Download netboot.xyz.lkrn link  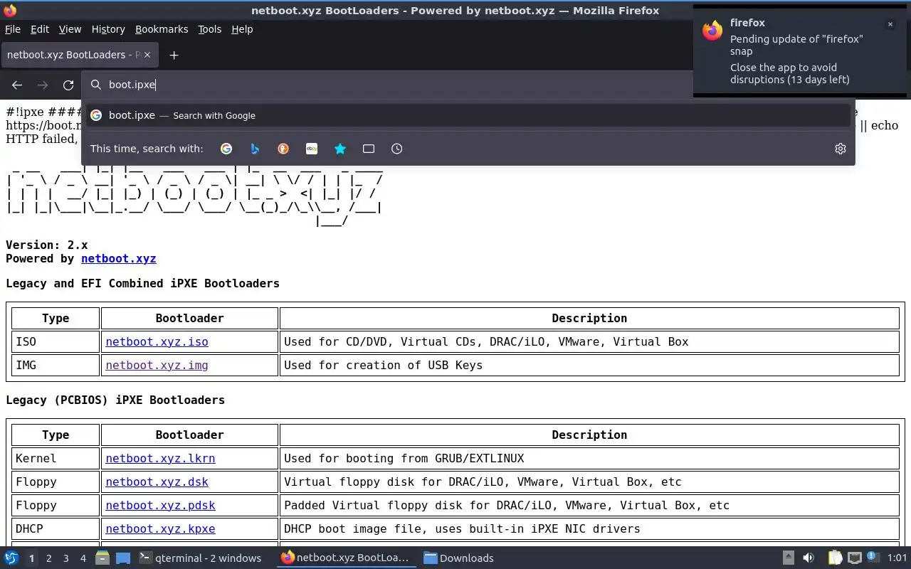point(160,458)
